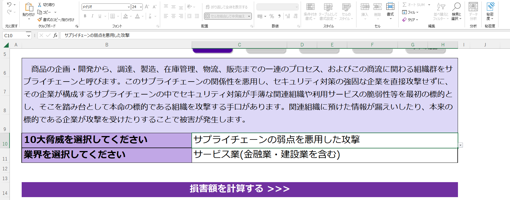This screenshot has height=200, width=510.
Task: Select middle vertical alignment
Action: coord(173,7)
